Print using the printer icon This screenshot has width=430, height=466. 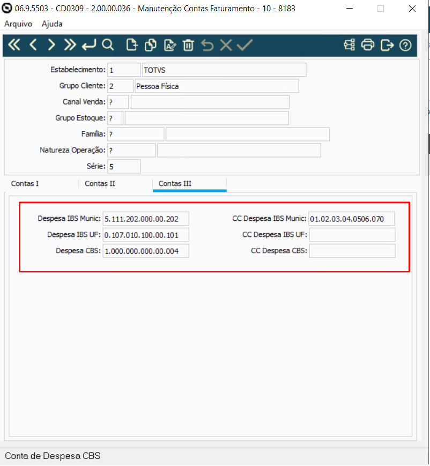tap(368, 45)
